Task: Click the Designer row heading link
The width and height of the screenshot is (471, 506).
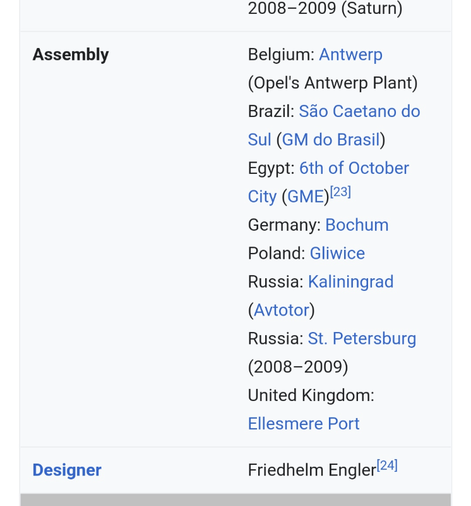Action: [67, 471]
